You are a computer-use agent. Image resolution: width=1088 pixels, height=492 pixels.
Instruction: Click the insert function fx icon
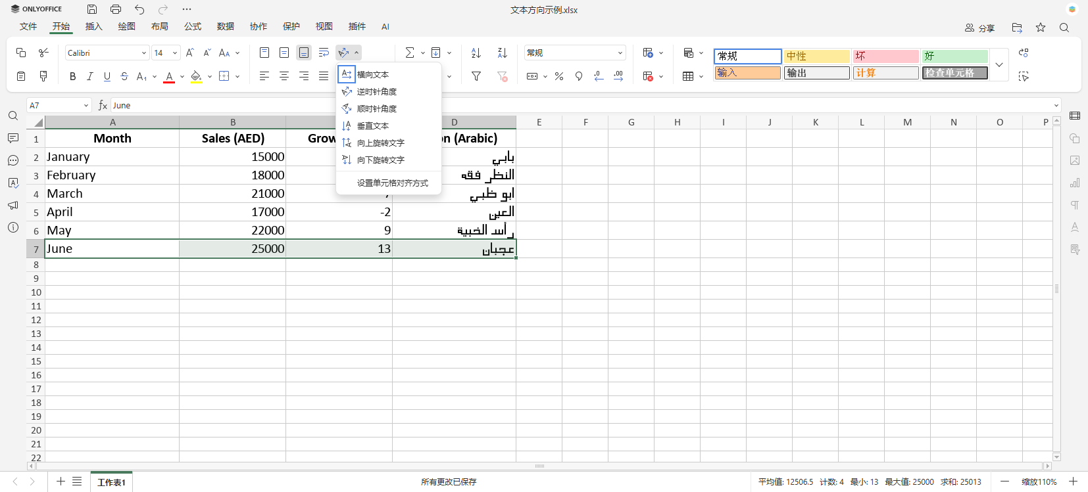click(x=103, y=105)
